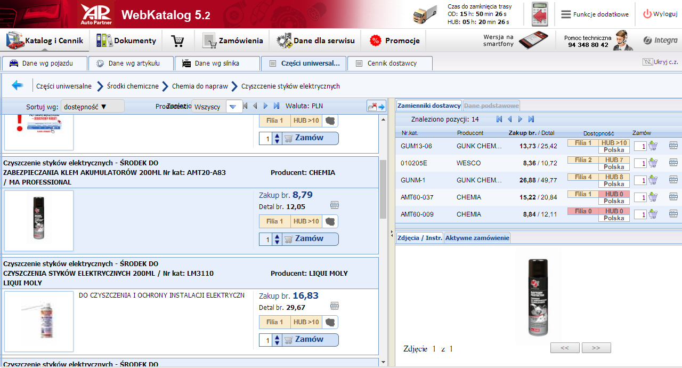Adjust quantity stepper for AMT20-A83 product
This screenshot has width=682, height=368.
point(277,239)
